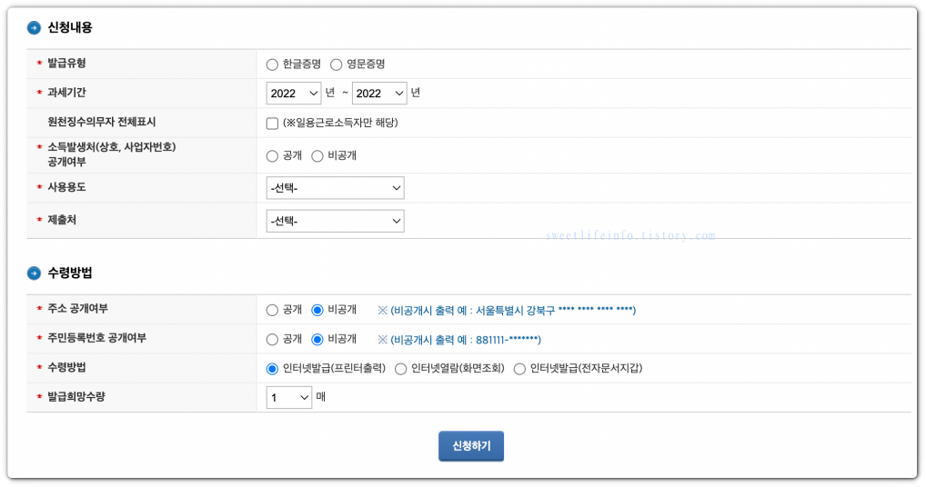The height and width of the screenshot is (487, 926).
Task: Open the end year 2022 dropdown
Action: click(379, 94)
